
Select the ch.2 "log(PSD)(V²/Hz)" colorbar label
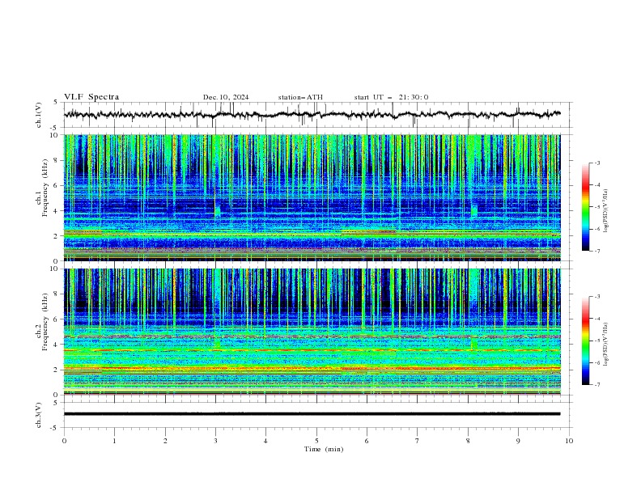coord(606,345)
